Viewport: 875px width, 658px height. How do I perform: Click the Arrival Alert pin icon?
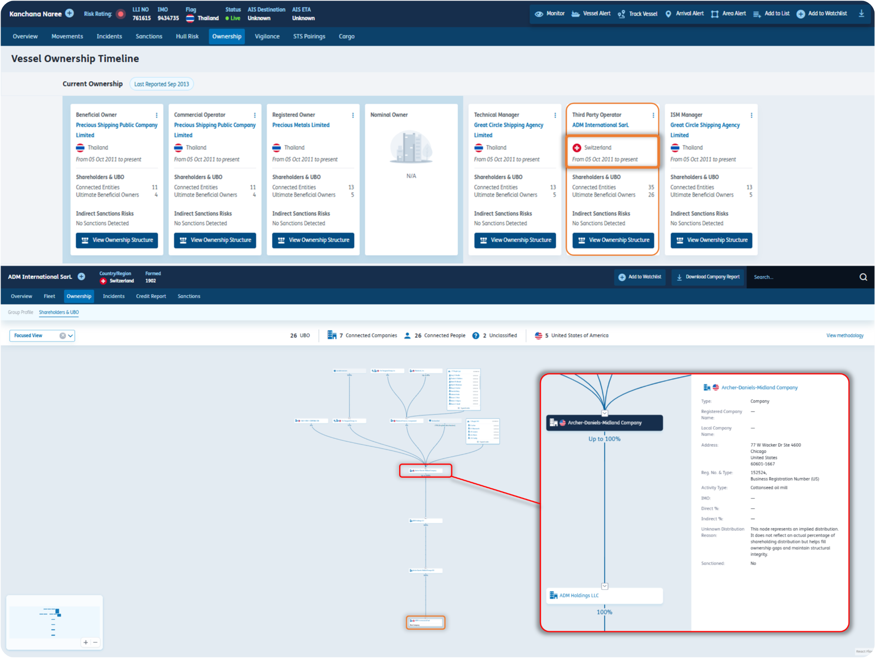(668, 14)
